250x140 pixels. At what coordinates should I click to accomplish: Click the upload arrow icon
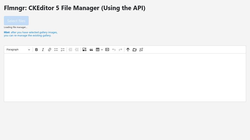(x=128, y=49)
